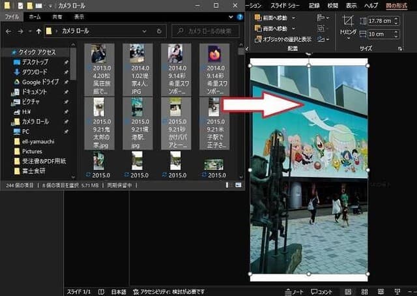
Task: Click the Explorer up-arrow navigation icon
Action: pos(38,31)
